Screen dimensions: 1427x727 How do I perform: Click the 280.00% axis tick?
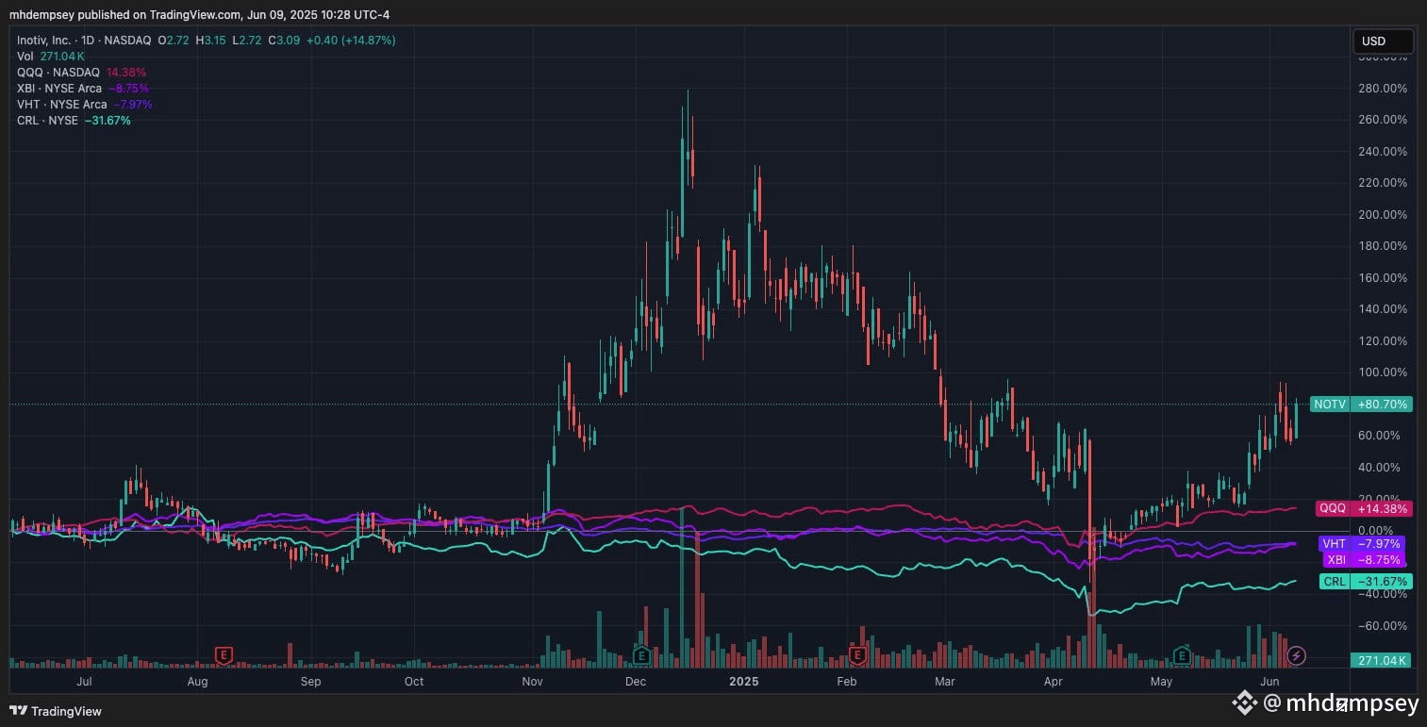[x=1383, y=88]
